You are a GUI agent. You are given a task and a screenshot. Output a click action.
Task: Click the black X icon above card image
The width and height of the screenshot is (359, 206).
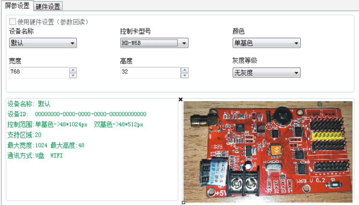(181, 99)
